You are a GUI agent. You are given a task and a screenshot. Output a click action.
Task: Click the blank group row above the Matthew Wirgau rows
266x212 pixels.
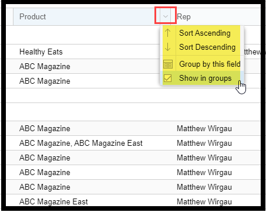click(133, 112)
